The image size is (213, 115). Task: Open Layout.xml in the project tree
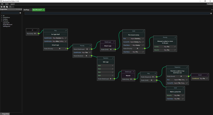pyautogui.click(x=6, y=23)
